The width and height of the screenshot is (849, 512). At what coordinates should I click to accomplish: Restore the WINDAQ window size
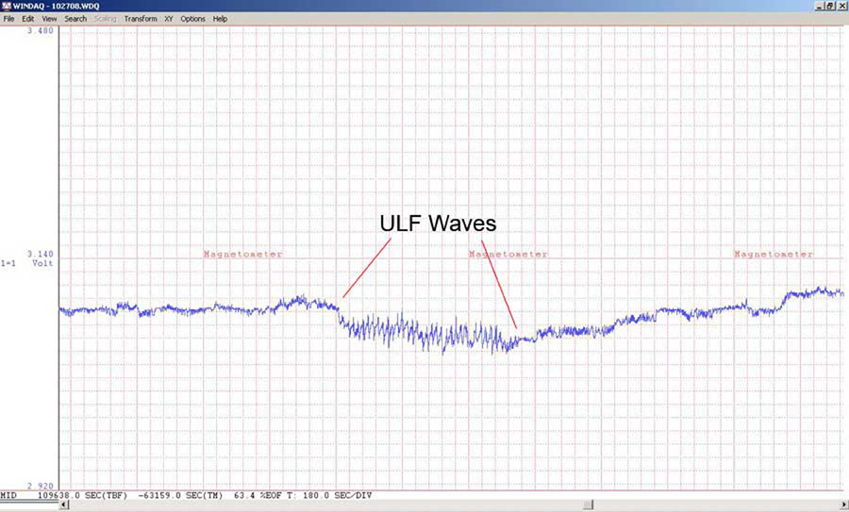coord(830,6)
